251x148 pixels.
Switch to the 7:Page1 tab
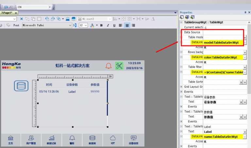click(7, 13)
